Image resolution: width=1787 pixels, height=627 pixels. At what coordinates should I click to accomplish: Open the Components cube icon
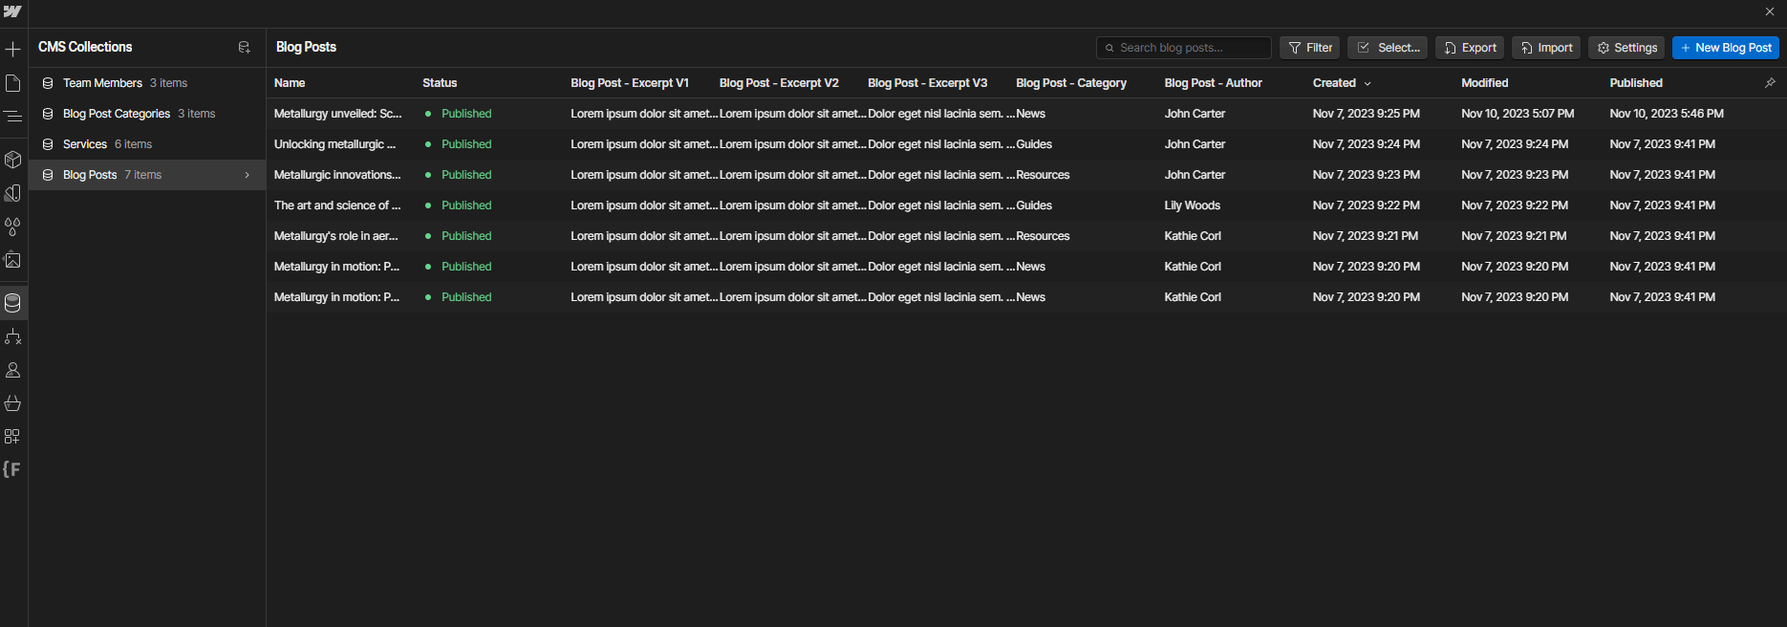click(12, 160)
